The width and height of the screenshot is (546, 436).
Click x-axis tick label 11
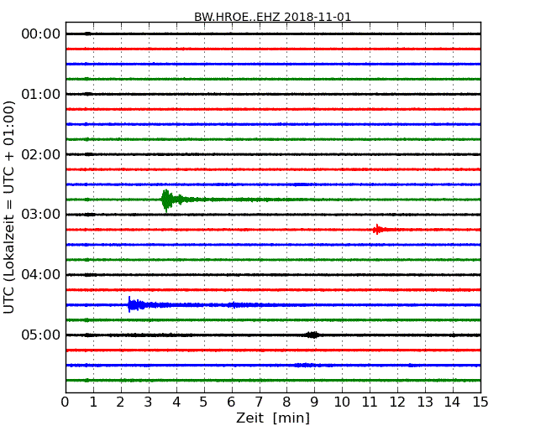tap(370, 402)
